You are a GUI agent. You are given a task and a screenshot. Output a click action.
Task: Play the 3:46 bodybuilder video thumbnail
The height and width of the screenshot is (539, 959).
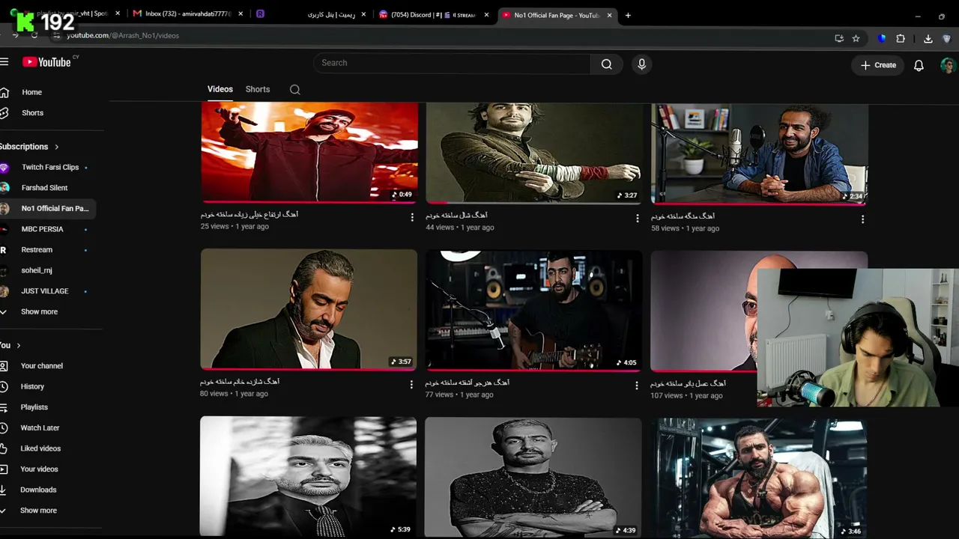coord(759,478)
